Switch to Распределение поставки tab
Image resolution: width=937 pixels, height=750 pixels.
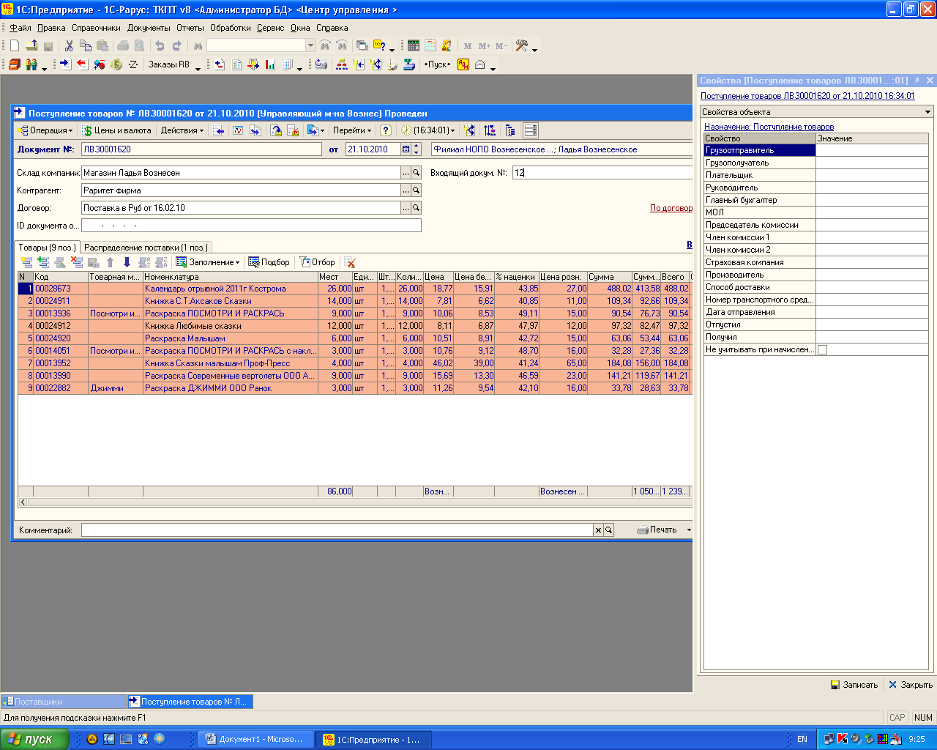coord(146,248)
